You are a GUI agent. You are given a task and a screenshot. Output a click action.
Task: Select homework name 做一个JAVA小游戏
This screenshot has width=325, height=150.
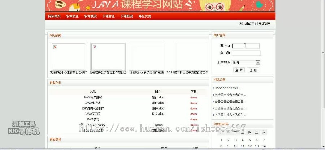click(93, 125)
